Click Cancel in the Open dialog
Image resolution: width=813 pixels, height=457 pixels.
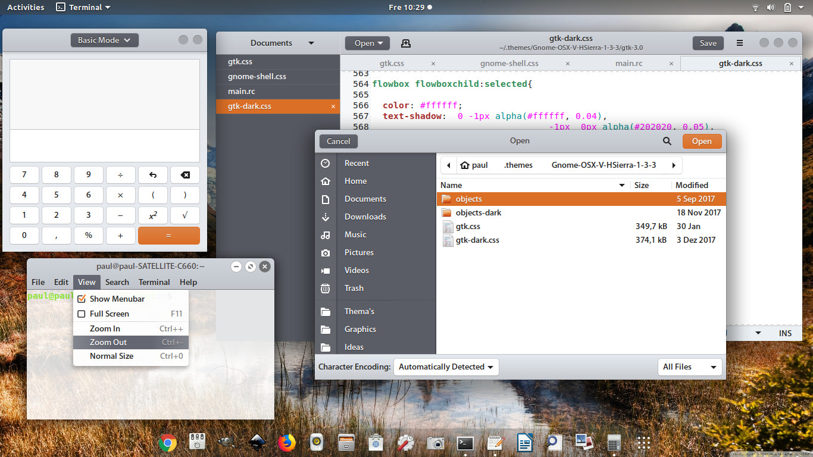[339, 141]
